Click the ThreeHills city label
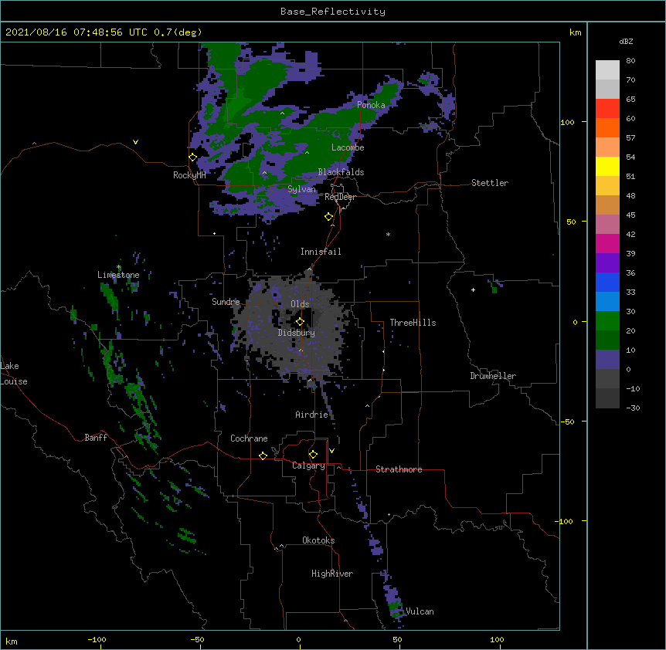The image size is (666, 650). point(413,323)
